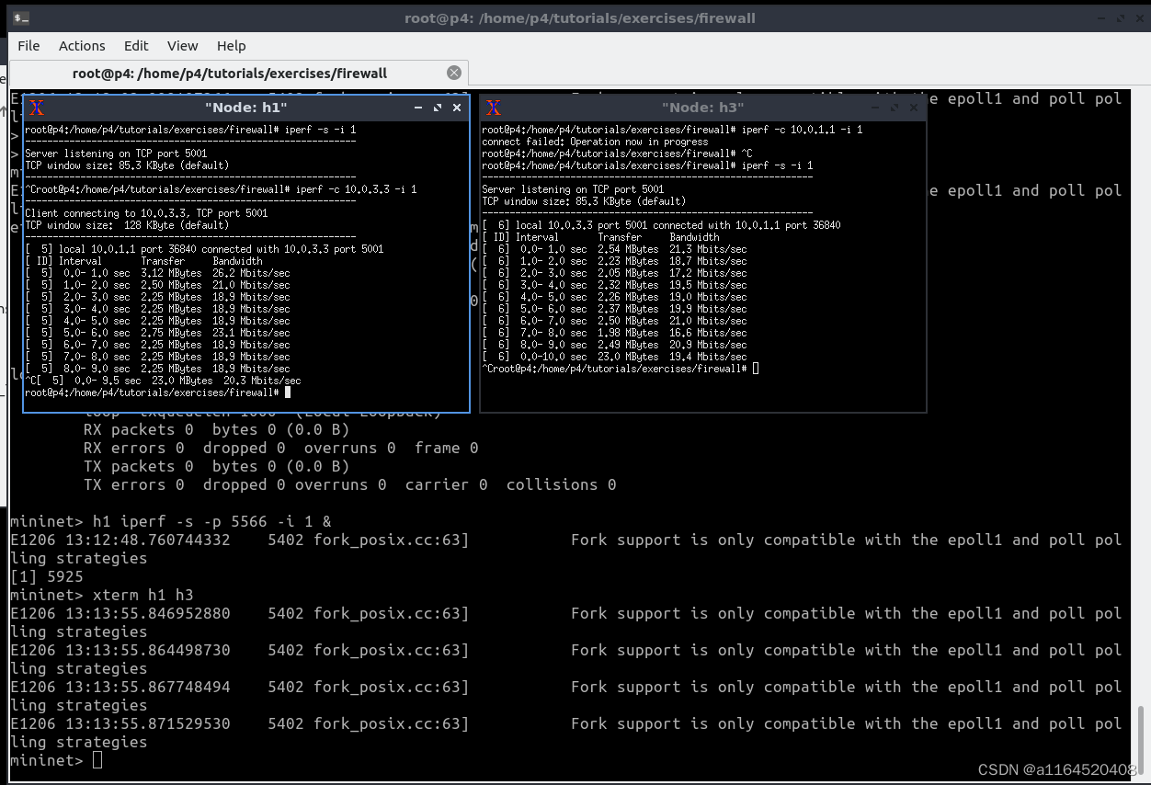Click the Node: h3 title bar
This screenshot has width=1151, height=785.
pos(703,108)
